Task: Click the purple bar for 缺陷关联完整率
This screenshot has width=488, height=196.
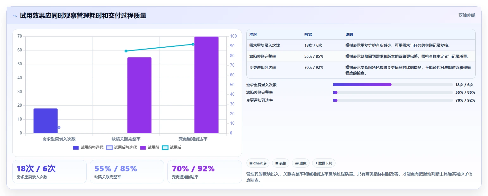Action: (x=139, y=95)
